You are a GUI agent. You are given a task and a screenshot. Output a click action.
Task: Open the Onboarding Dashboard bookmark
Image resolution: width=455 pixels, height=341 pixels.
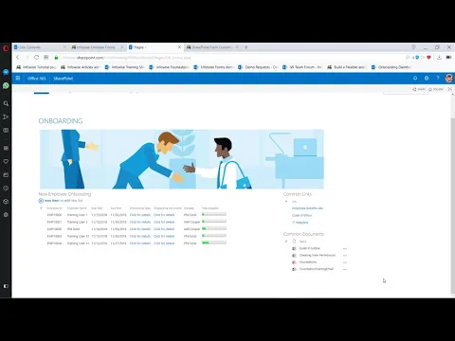pyautogui.click(x=391, y=67)
